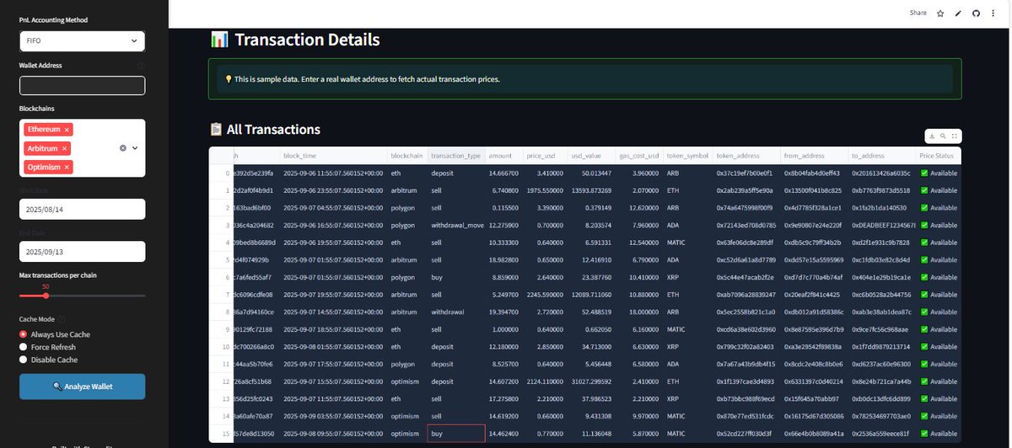Select the to_address cell 0xDEADBEEF1234567
Viewport: 1012px width, 448px height.
tap(882, 225)
